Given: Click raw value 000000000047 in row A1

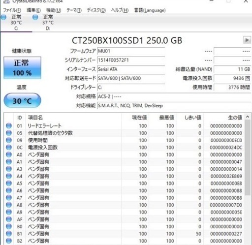Looking at the screenshot, I should tap(226, 162).
